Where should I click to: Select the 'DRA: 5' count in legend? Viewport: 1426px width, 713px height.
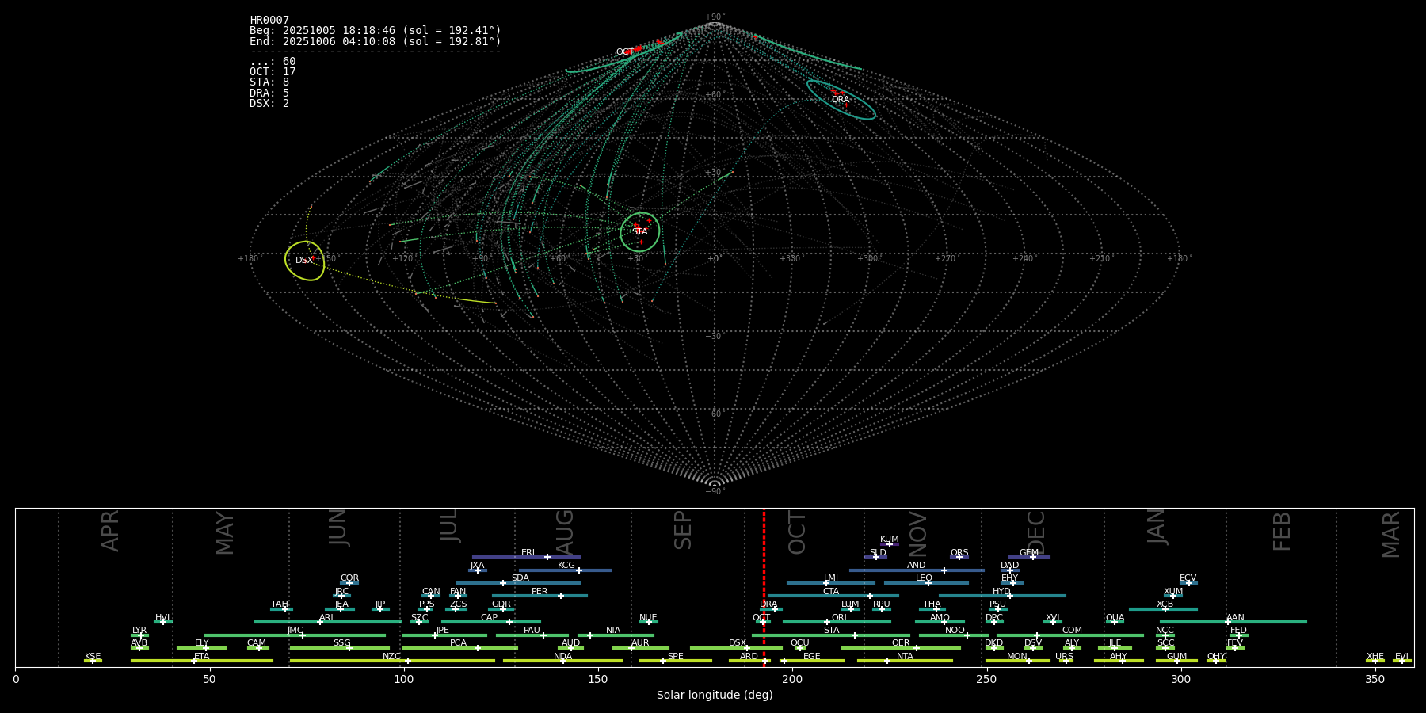(x=269, y=93)
